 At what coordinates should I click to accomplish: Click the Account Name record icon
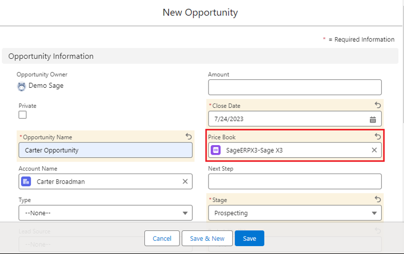[x=26, y=181]
